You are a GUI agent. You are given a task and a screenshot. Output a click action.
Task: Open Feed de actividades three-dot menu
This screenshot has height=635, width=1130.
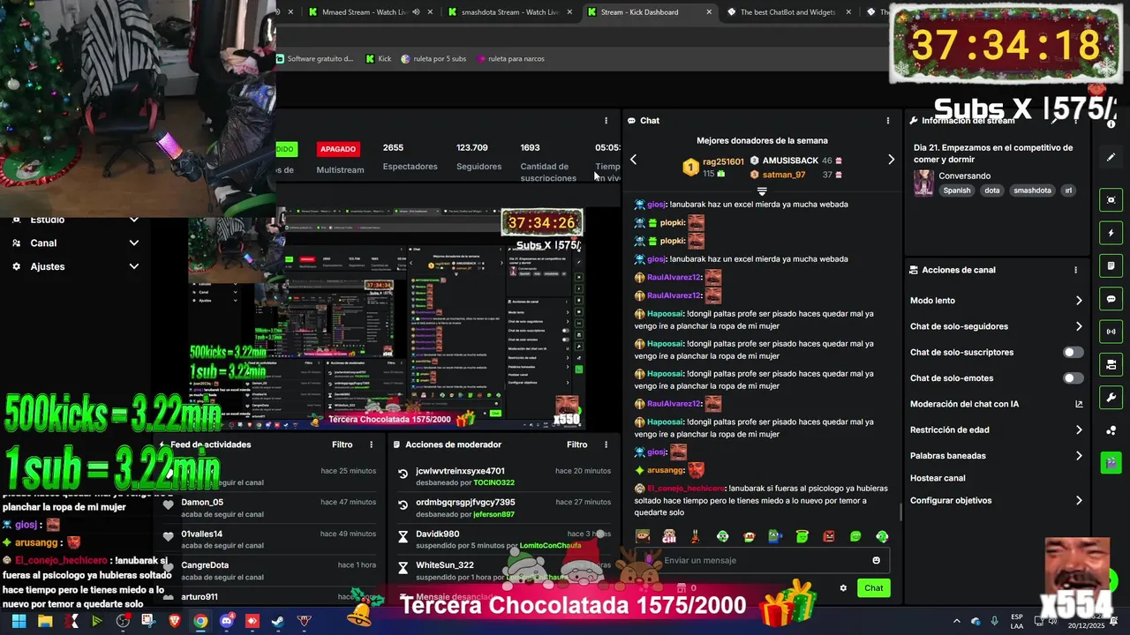click(371, 444)
